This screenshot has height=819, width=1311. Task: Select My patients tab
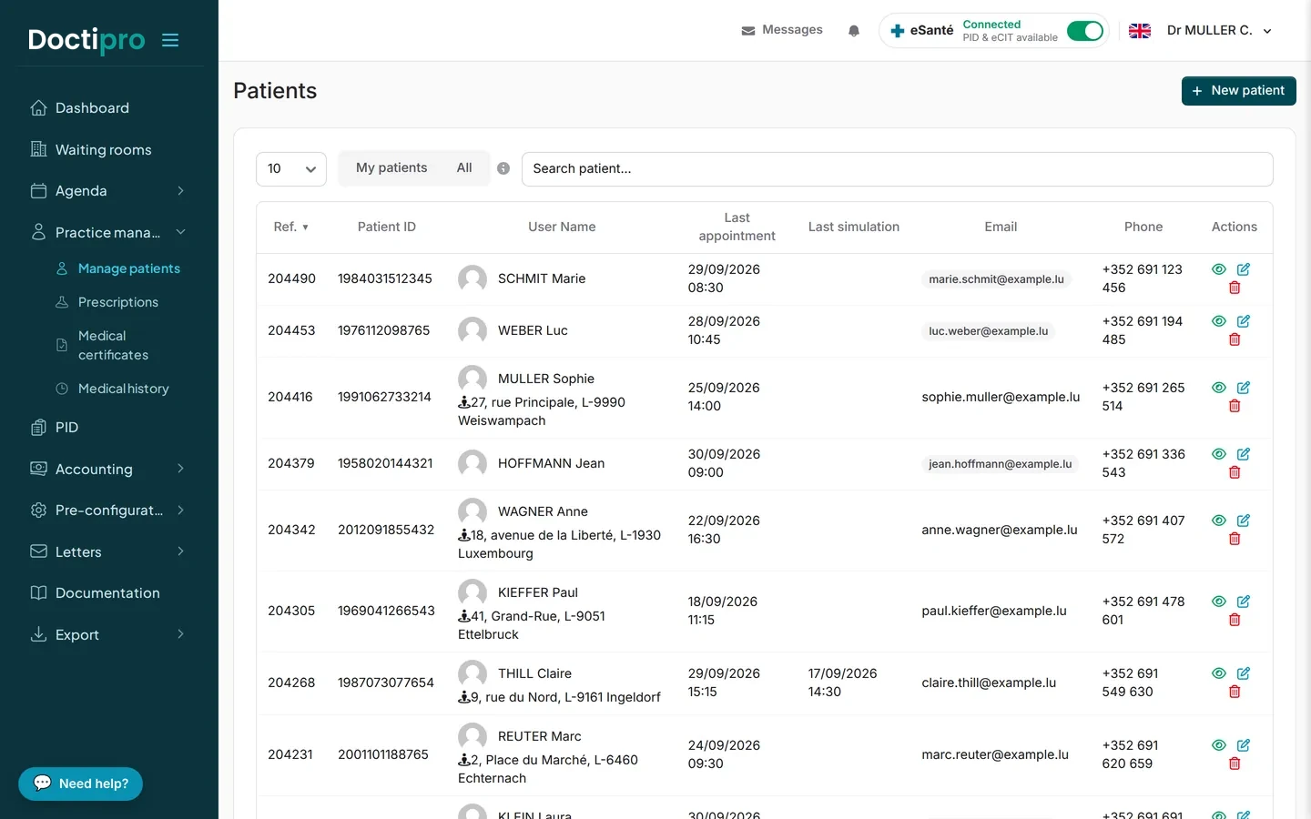tap(391, 168)
